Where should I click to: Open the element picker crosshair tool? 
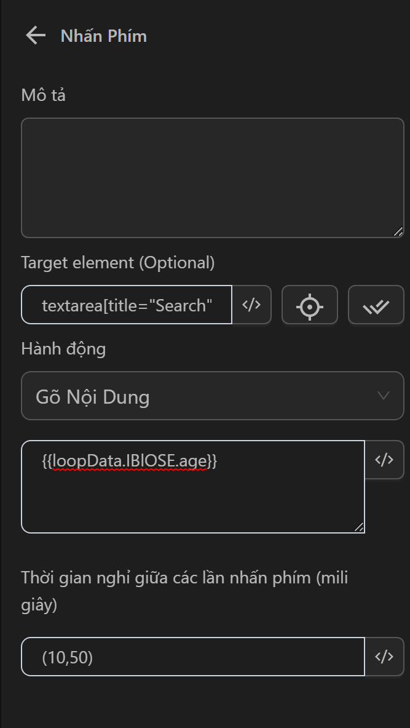310,305
